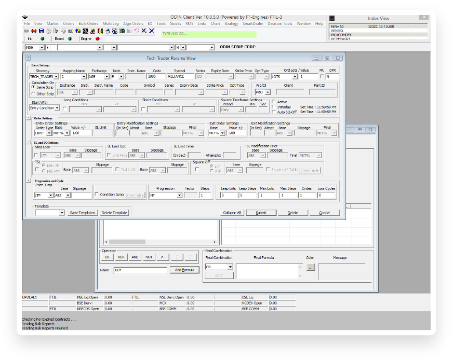Image resolution: width=453 pixels, height=359 pixels.
Task: Open the RMS menu
Action: pos(189,24)
